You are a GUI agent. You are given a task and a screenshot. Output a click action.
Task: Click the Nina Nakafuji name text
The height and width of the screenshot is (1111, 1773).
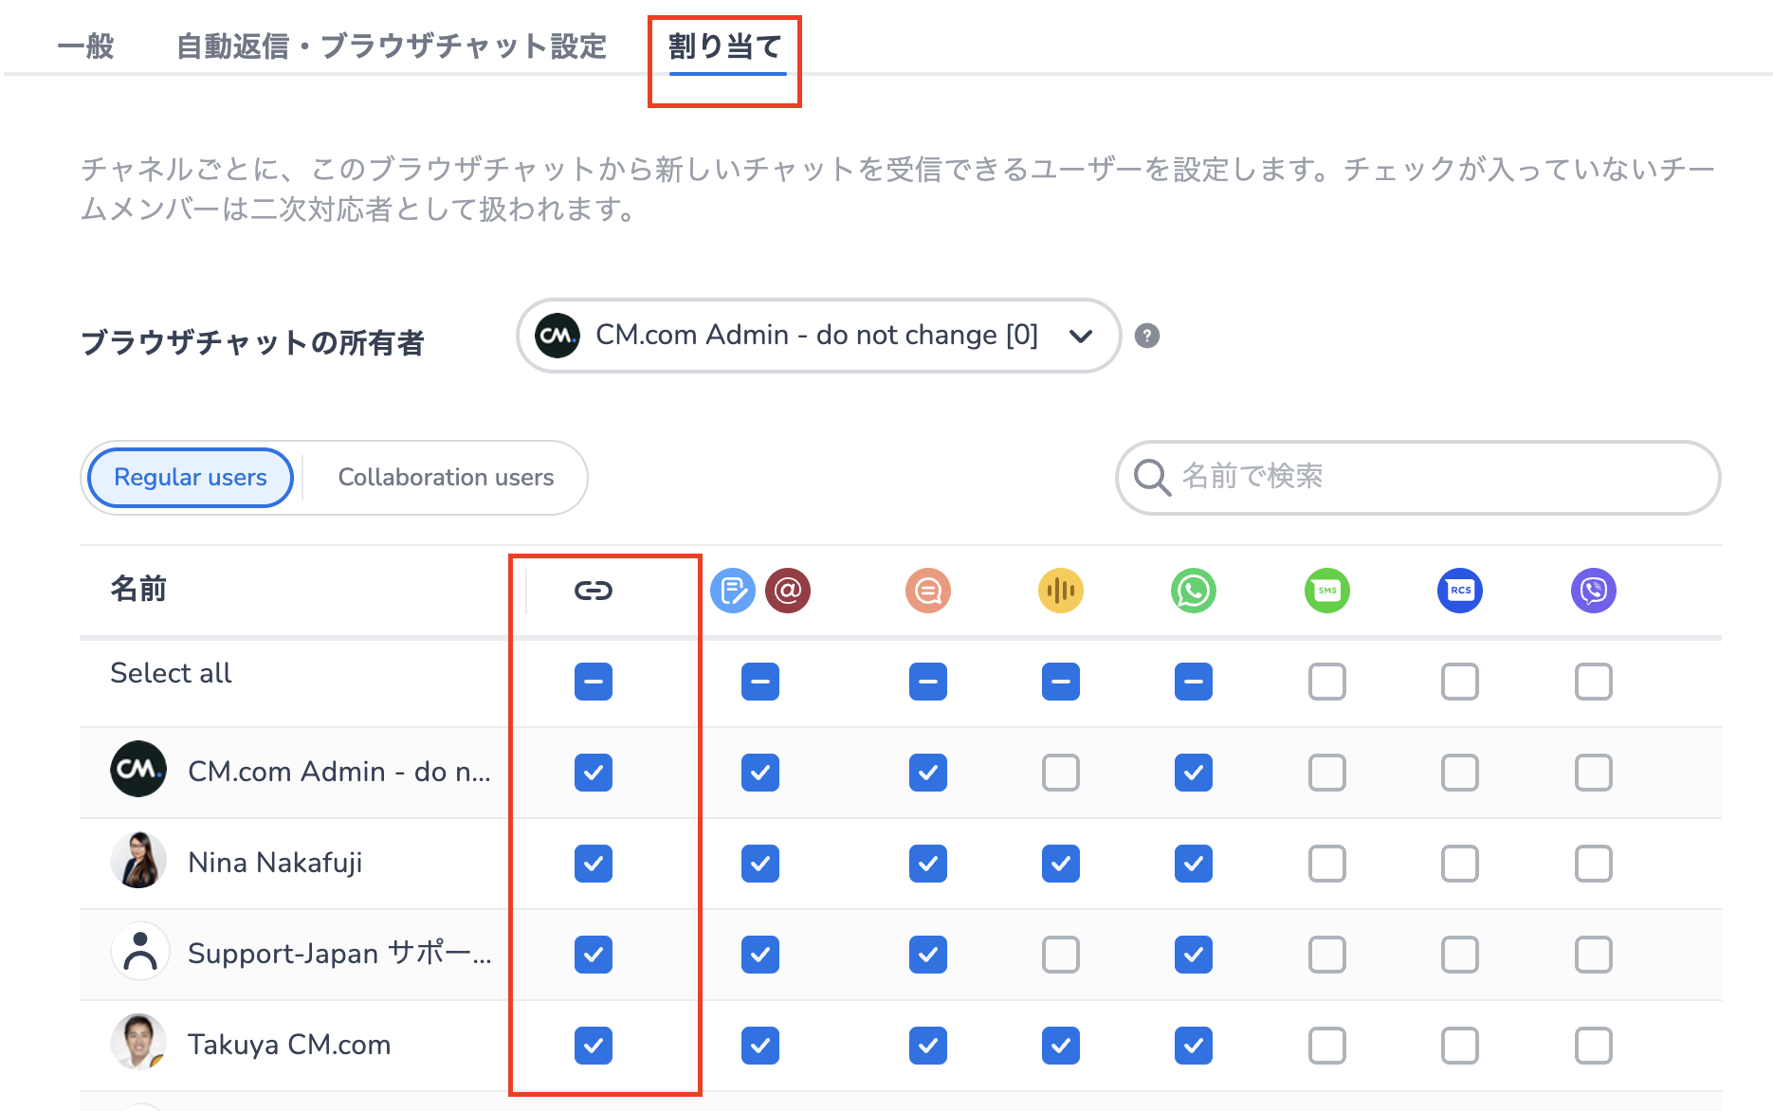coord(275,863)
